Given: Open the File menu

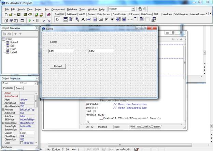Looking at the screenshot, I should click(x=7, y=9).
